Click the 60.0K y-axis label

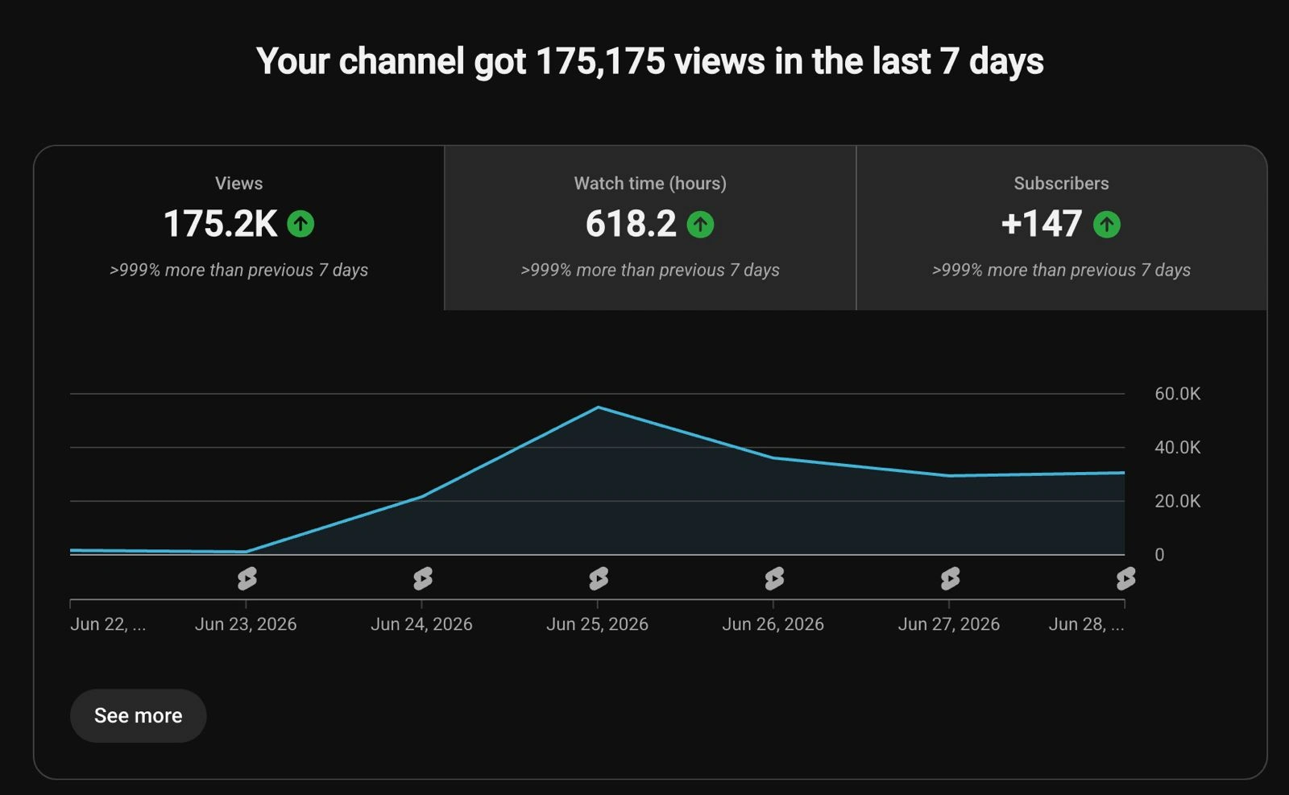tap(1178, 394)
